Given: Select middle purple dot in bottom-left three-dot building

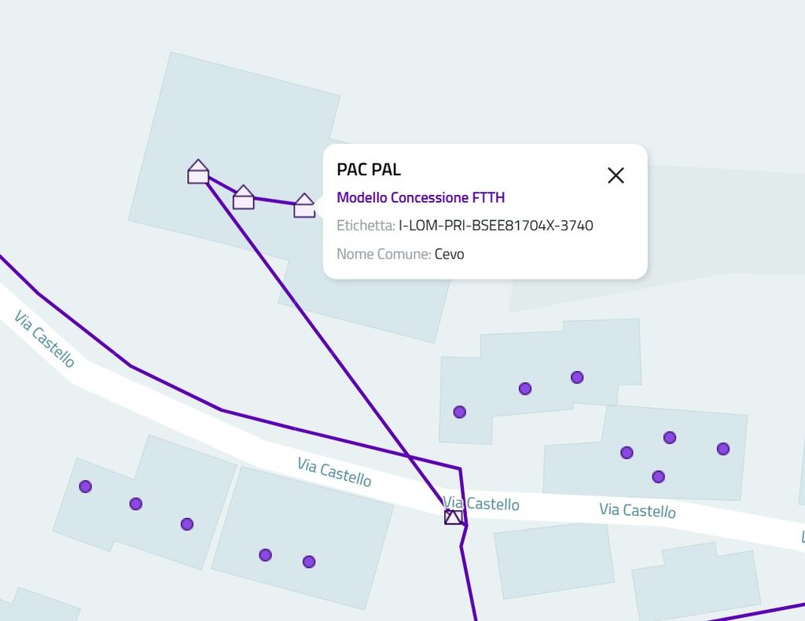Looking at the screenshot, I should [136, 504].
